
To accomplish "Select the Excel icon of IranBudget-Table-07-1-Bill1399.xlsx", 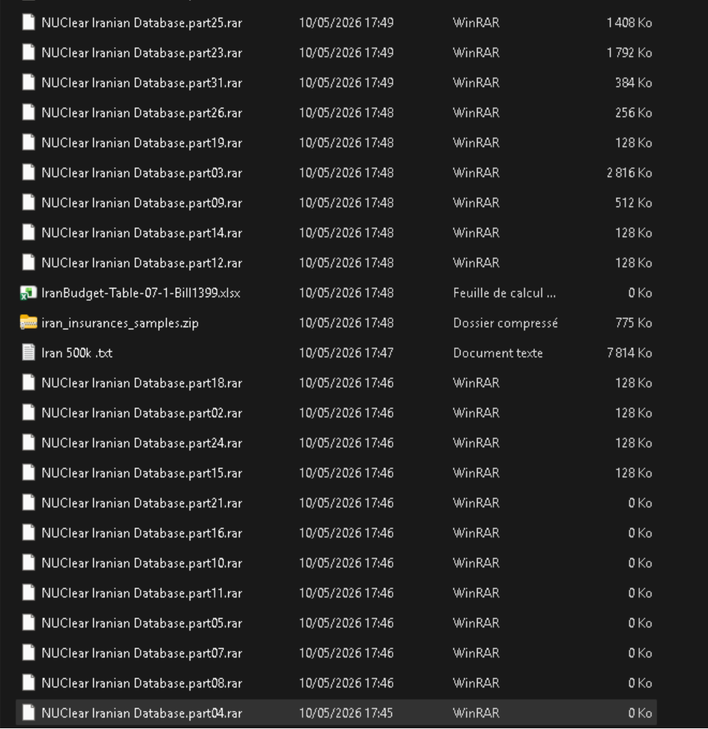I will [x=29, y=293].
